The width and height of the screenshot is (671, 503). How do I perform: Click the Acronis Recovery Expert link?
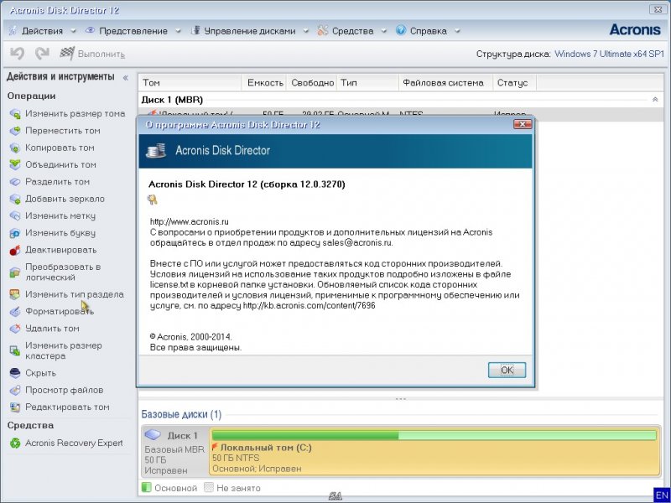click(74, 443)
